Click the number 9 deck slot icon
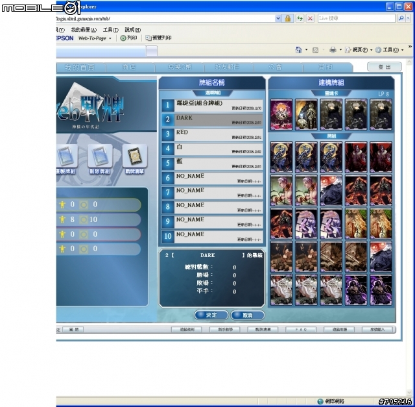Viewport: 415px width, 407px height. coord(167,222)
